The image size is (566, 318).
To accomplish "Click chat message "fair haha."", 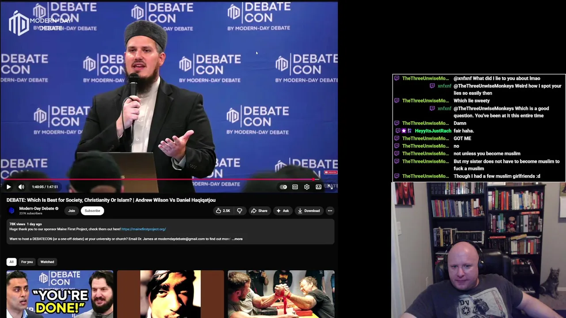I will tap(464, 131).
